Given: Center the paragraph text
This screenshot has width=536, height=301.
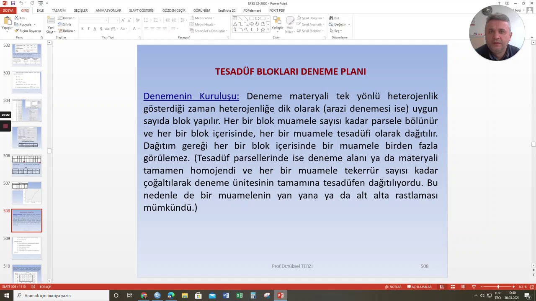Looking at the screenshot, I should (x=152, y=29).
